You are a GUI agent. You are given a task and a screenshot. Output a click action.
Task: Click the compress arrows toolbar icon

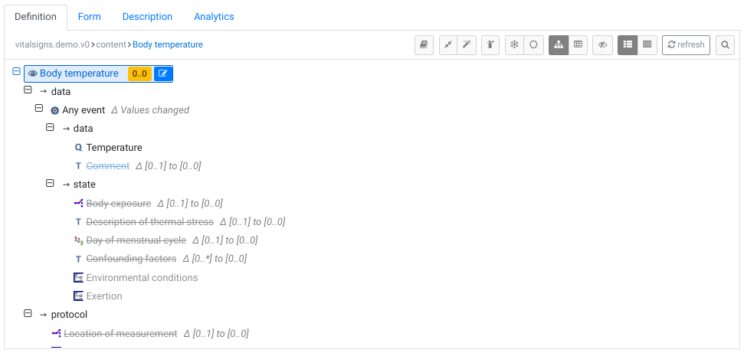click(448, 45)
